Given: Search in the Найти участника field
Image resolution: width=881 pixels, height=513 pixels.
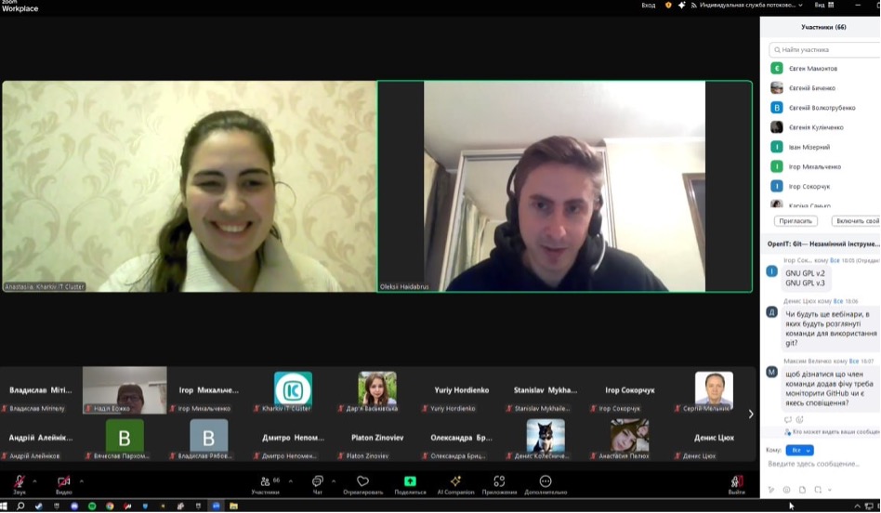Looking at the screenshot, I should (x=823, y=49).
